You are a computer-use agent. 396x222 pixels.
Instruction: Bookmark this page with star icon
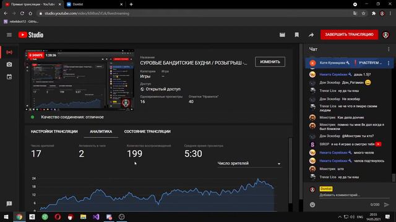[x=363, y=14]
